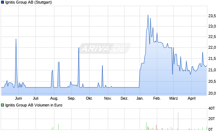222x133 pixels.
Task: Click the 'Juni' month label
Action: click(18, 98)
